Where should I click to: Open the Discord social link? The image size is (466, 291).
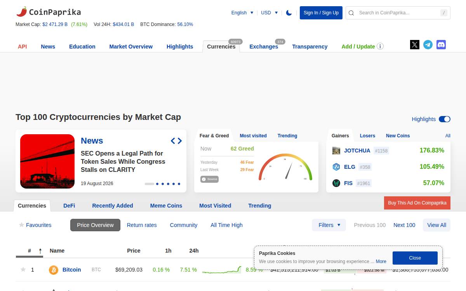point(441,45)
